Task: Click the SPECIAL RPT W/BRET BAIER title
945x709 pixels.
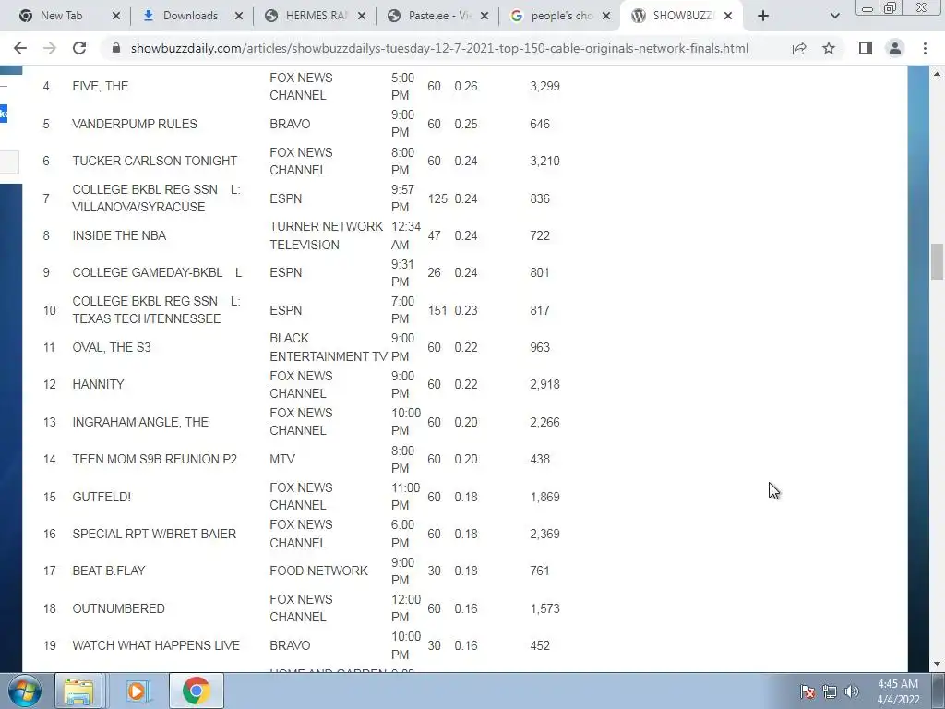Action: [154, 534]
